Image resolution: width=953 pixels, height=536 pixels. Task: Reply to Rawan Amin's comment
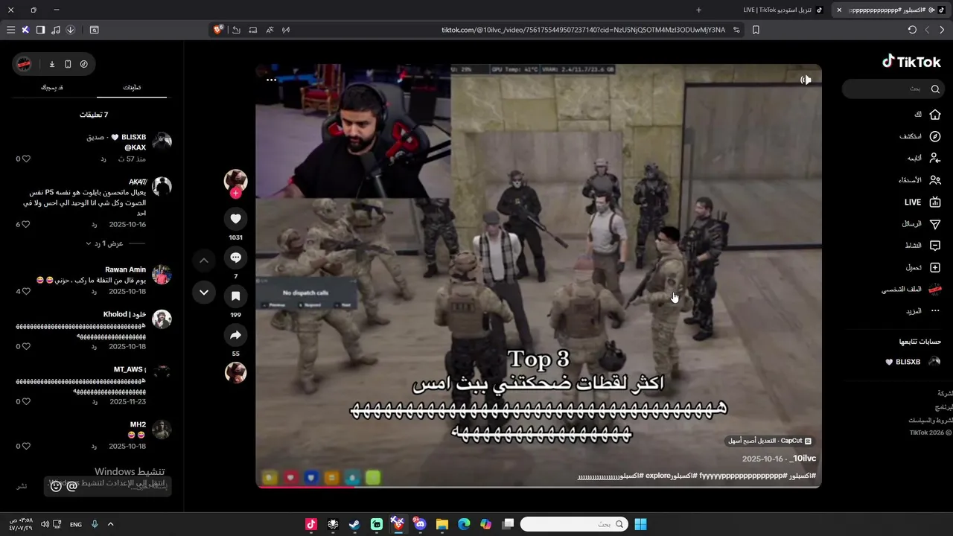point(95,291)
